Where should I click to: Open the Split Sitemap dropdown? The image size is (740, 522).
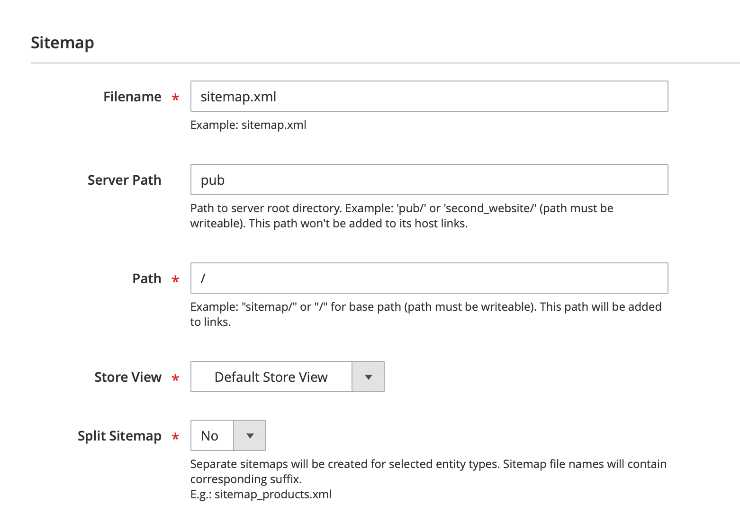[x=228, y=435]
